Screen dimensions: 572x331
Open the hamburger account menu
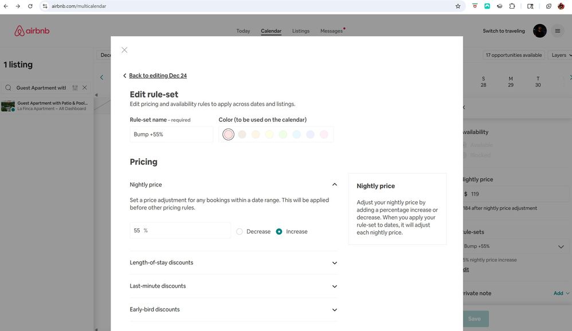tap(557, 31)
